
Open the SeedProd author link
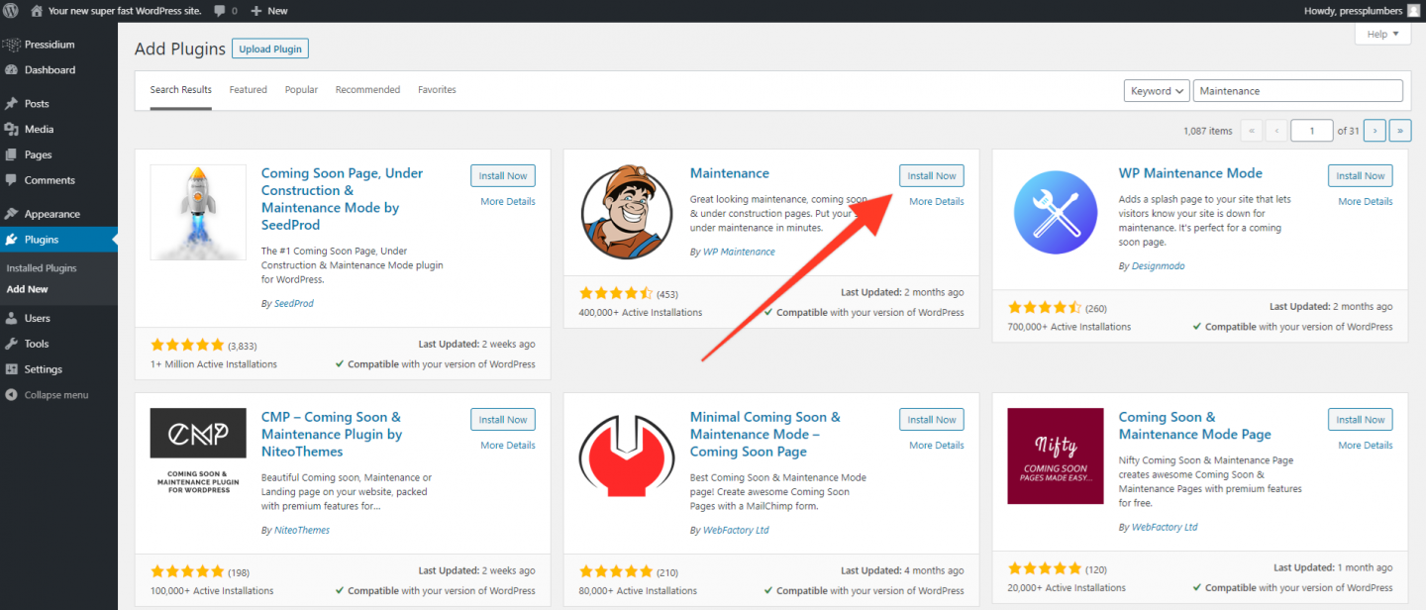pyautogui.click(x=292, y=304)
